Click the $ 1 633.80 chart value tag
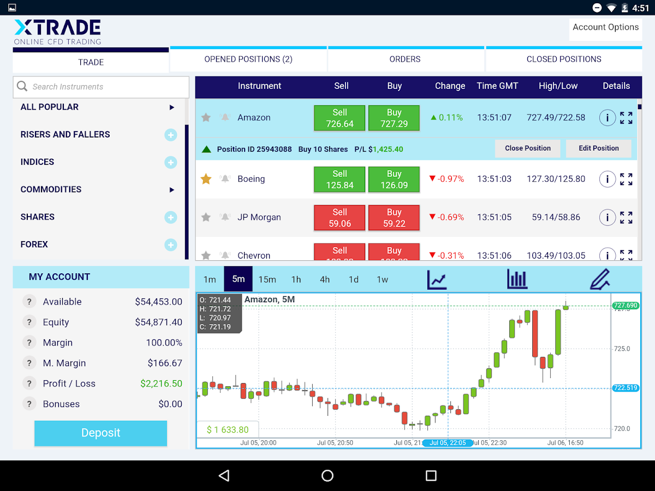 click(228, 430)
